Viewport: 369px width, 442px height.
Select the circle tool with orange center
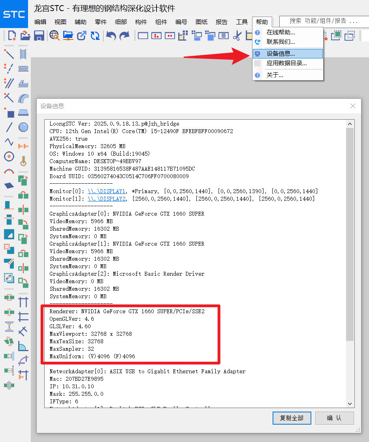coord(9,156)
